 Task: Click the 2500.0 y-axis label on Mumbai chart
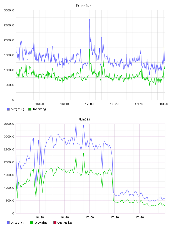click(x=9, y=149)
